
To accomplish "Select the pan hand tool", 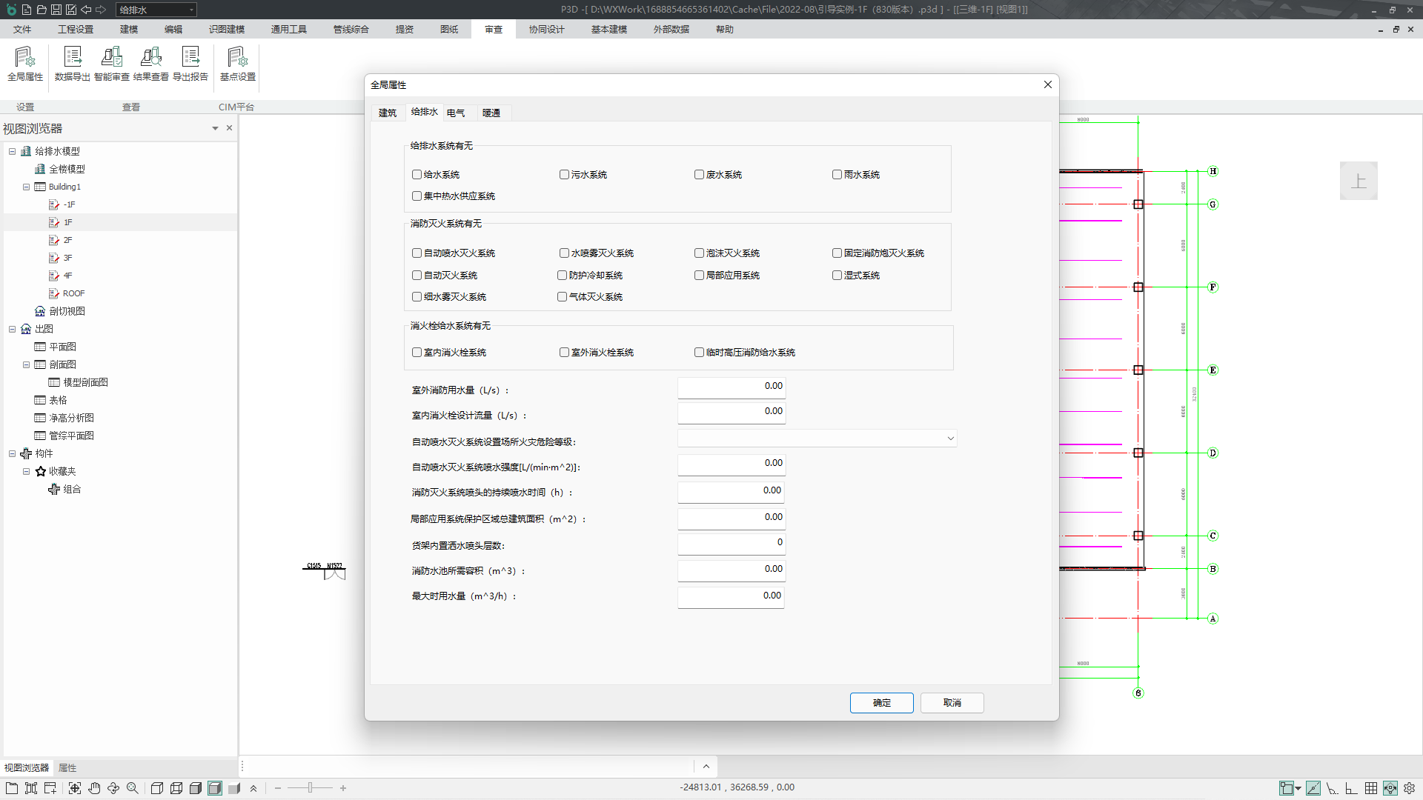I will 94,788.
